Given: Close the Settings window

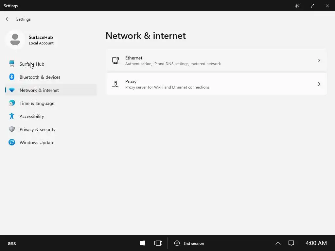Looking at the screenshot, I should 327,6.
